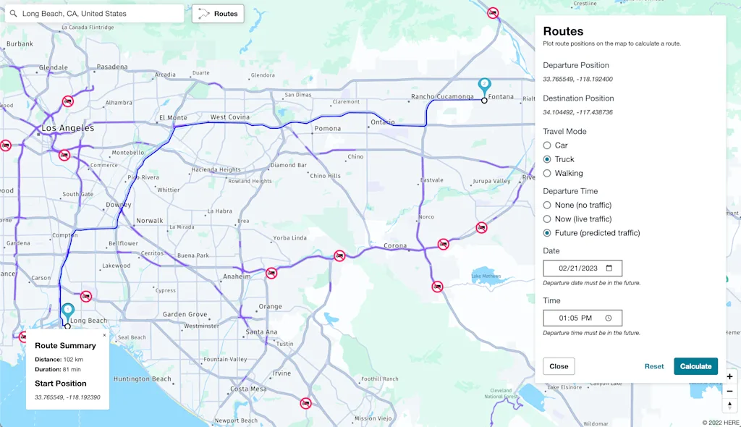Image resolution: width=741 pixels, height=427 pixels.
Task: Zoom out using the minus icon
Action: [x=729, y=391]
